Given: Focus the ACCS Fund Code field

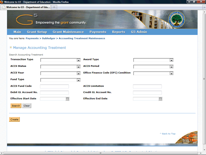Looking at the screenshot, I should coord(54,87).
